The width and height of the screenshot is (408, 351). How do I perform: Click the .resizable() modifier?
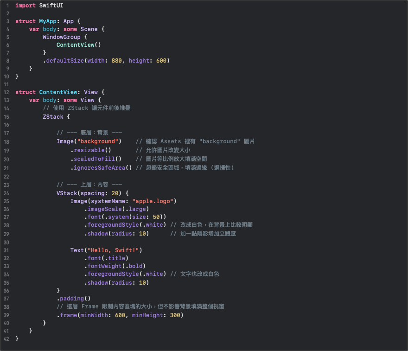coord(91,150)
